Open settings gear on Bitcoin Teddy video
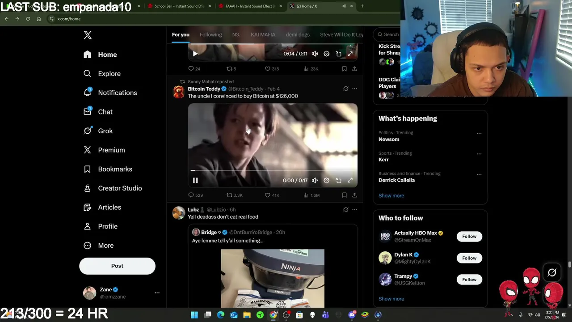 click(327, 180)
